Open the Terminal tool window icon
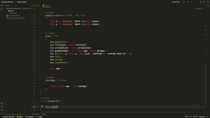This screenshot has width=210, height=118. coord(2,107)
